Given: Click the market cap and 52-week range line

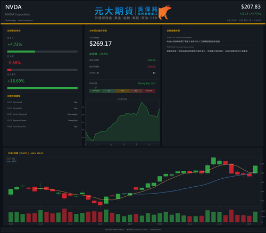Looking at the screenshot, I should coord(244,20).
